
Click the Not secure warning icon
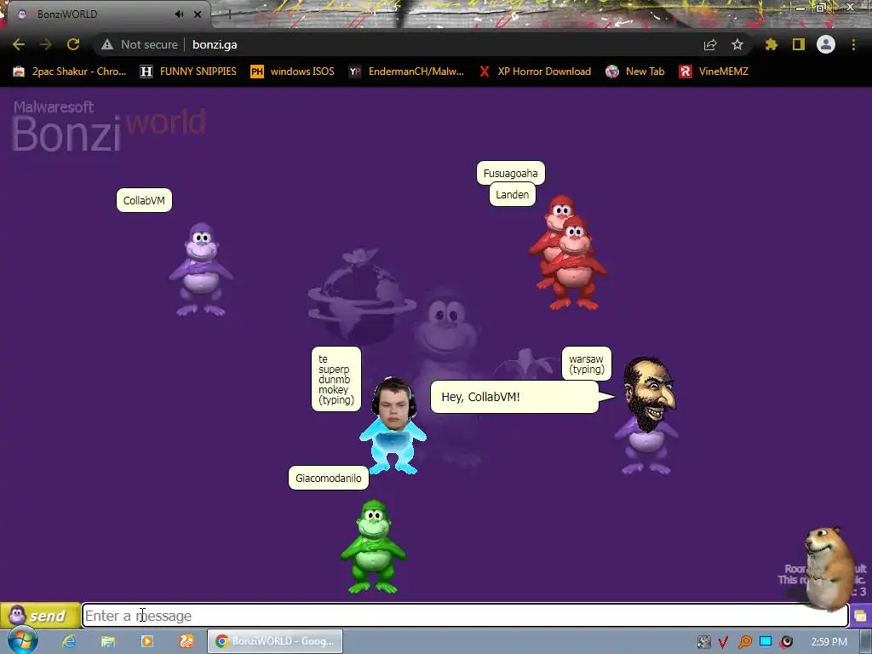[106, 44]
